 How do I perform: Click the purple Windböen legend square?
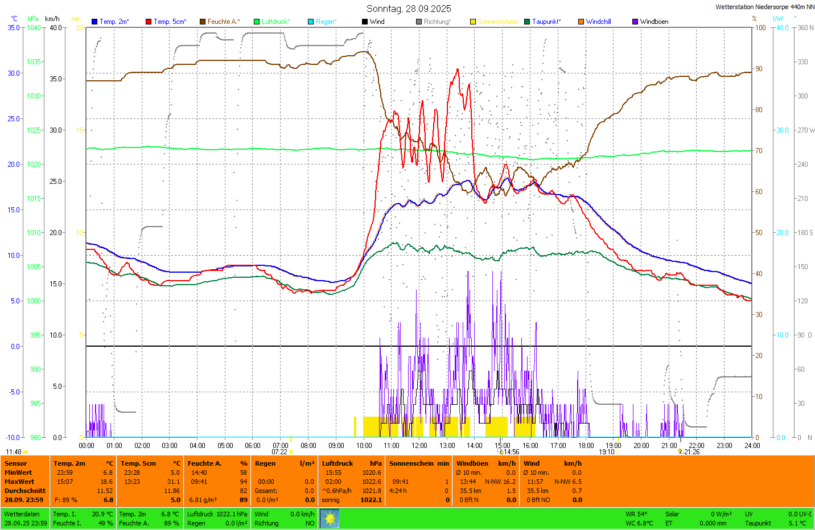pyautogui.click(x=635, y=22)
